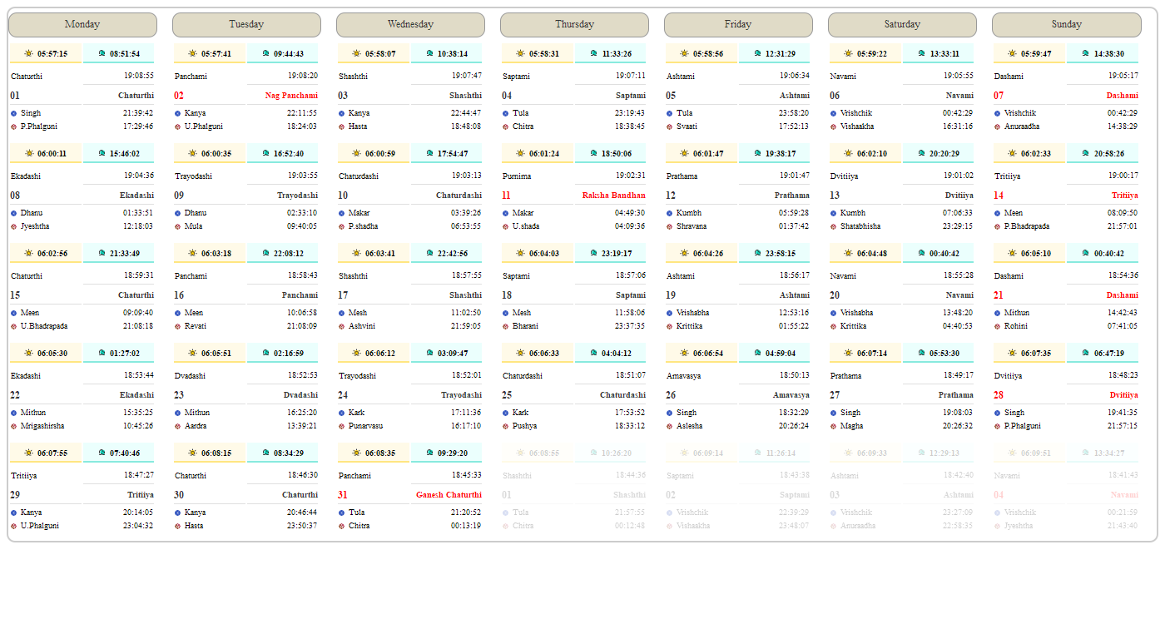This screenshot has width=1165, height=624.
Task: Select the Saturday column header
Action: (902, 25)
